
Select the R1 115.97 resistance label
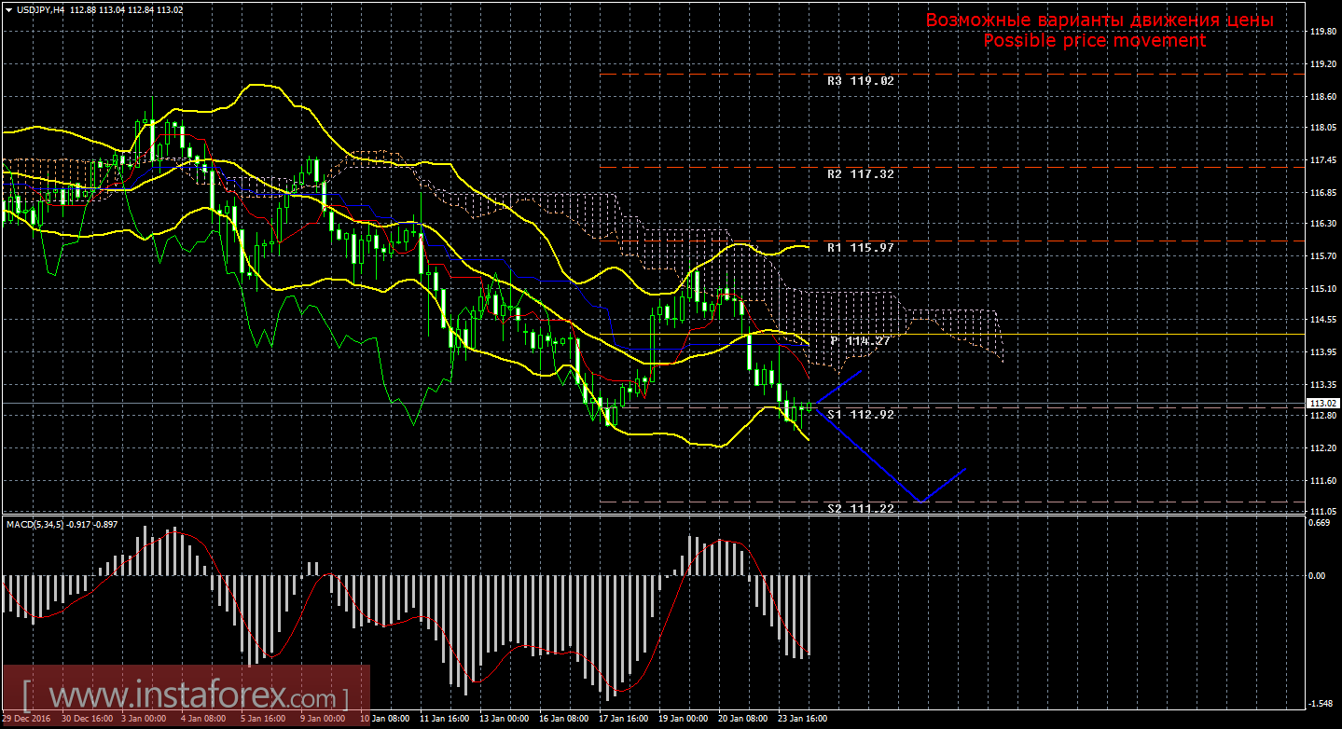point(860,248)
